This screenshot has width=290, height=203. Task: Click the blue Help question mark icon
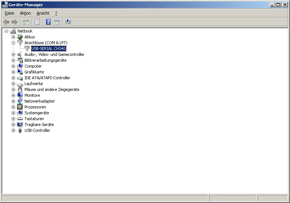click(x=48, y=22)
